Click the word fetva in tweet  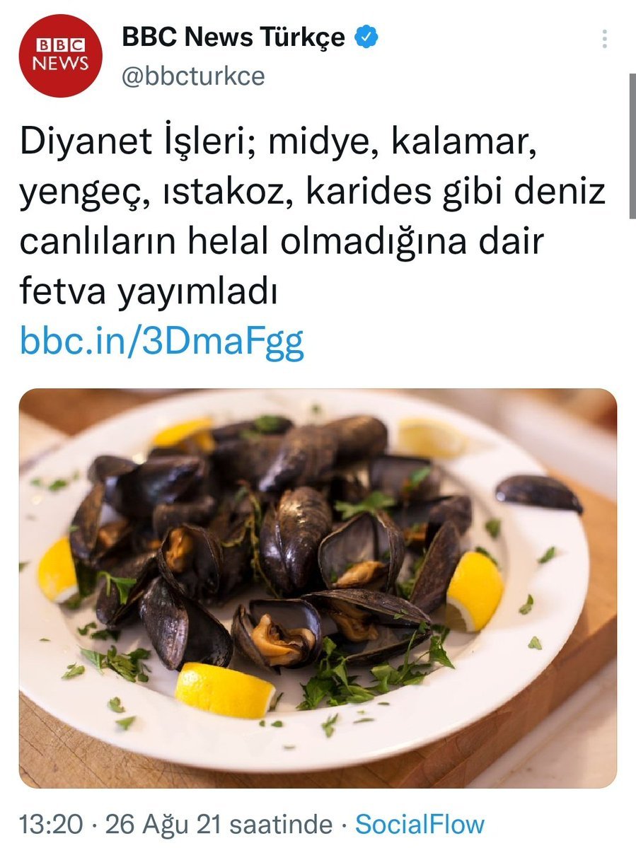(x=62, y=291)
